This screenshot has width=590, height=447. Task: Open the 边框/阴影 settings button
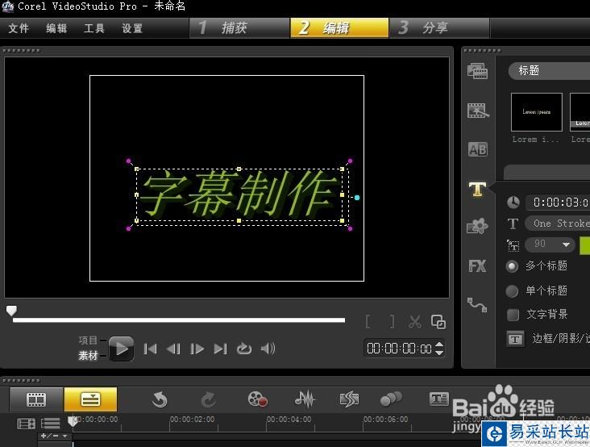pos(515,340)
